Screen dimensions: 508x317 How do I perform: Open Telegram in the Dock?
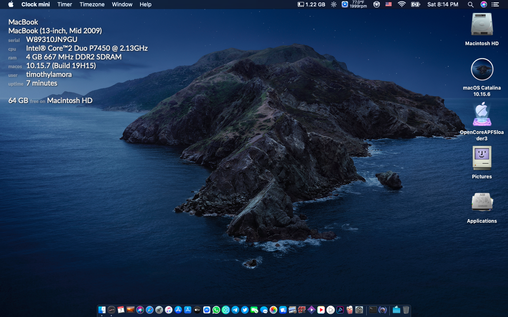[235, 310]
